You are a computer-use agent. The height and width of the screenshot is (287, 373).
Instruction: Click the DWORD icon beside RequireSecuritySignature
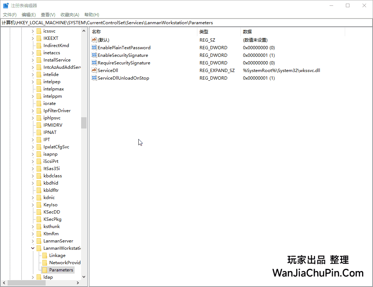[x=94, y=63]
